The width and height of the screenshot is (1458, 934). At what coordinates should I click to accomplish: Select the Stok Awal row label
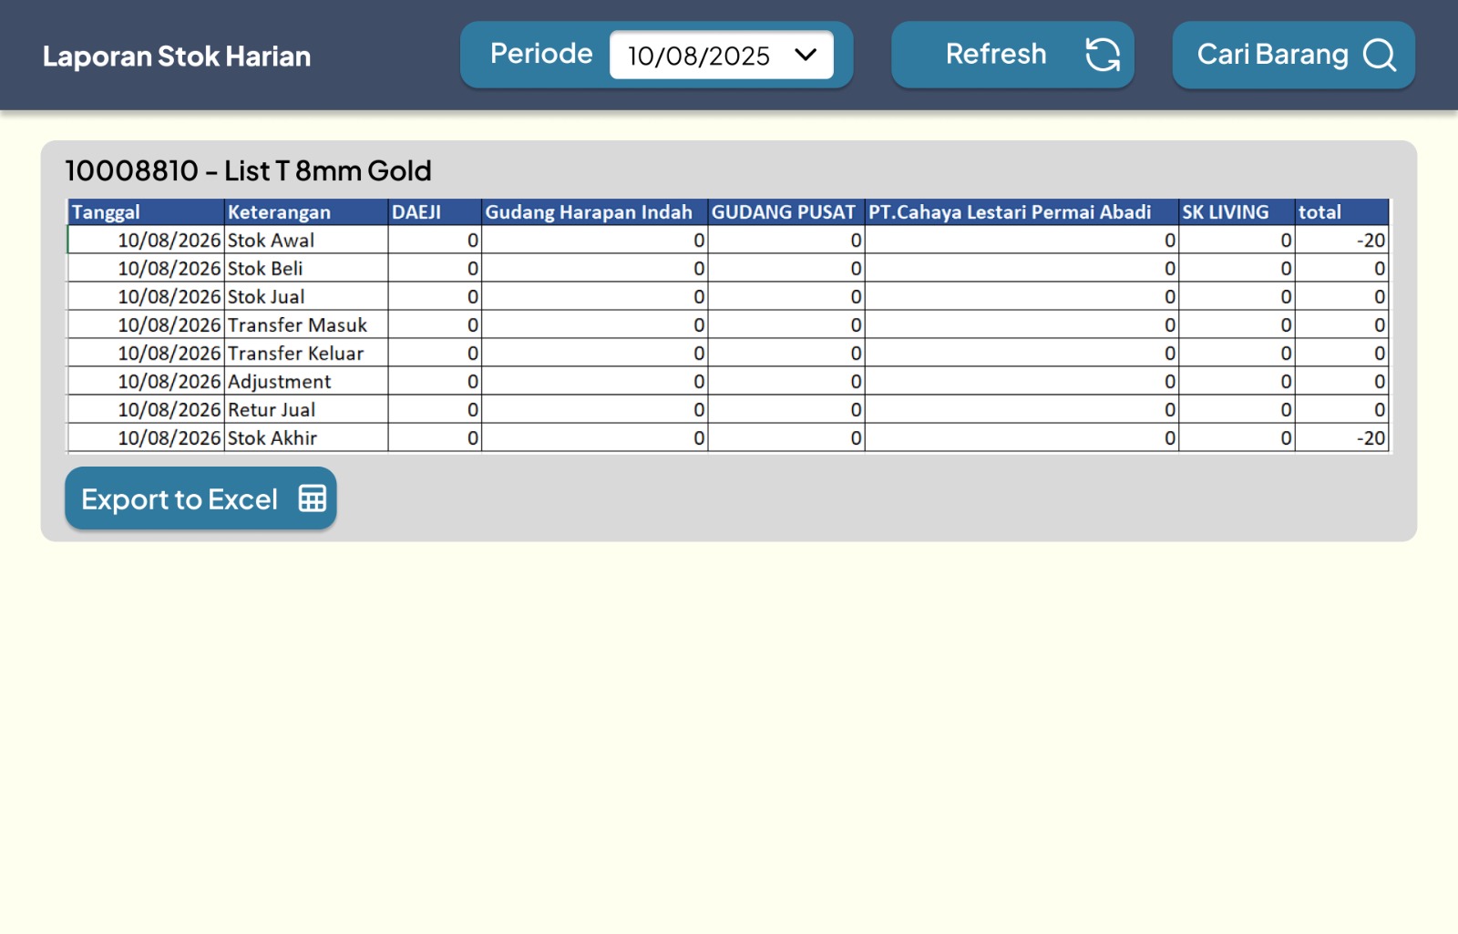tap(271, 241)
